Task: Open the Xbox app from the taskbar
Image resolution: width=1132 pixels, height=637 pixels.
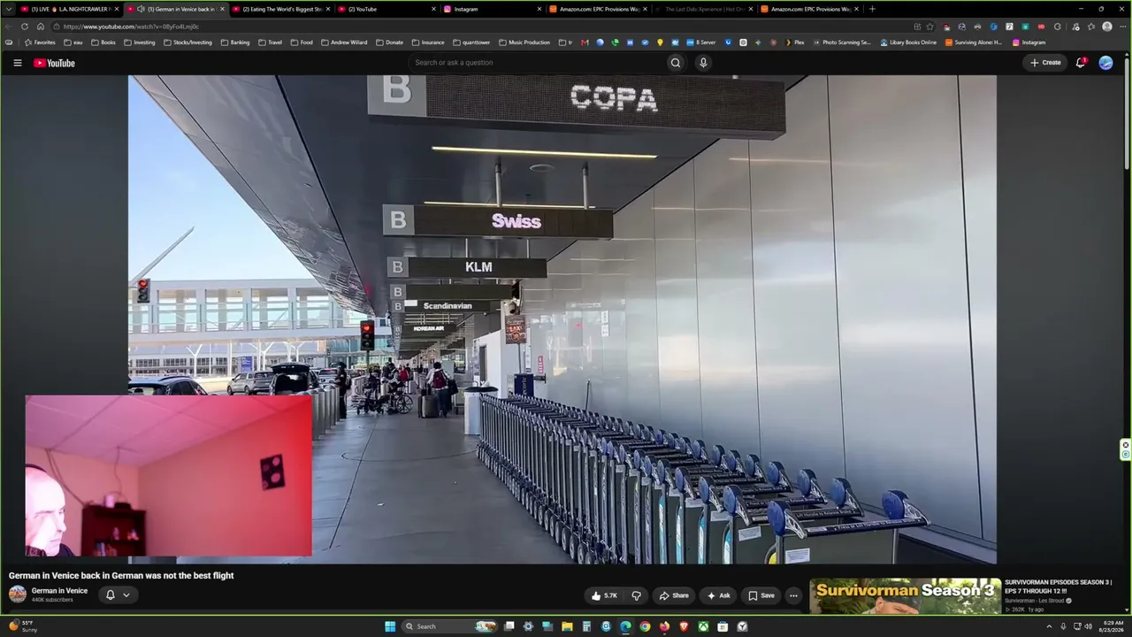Action: pos(703,626)
